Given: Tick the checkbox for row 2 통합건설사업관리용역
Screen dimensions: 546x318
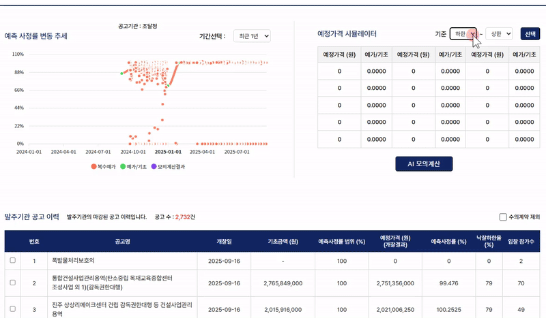Looking at the screenshot, I should (x=12, y=283).
